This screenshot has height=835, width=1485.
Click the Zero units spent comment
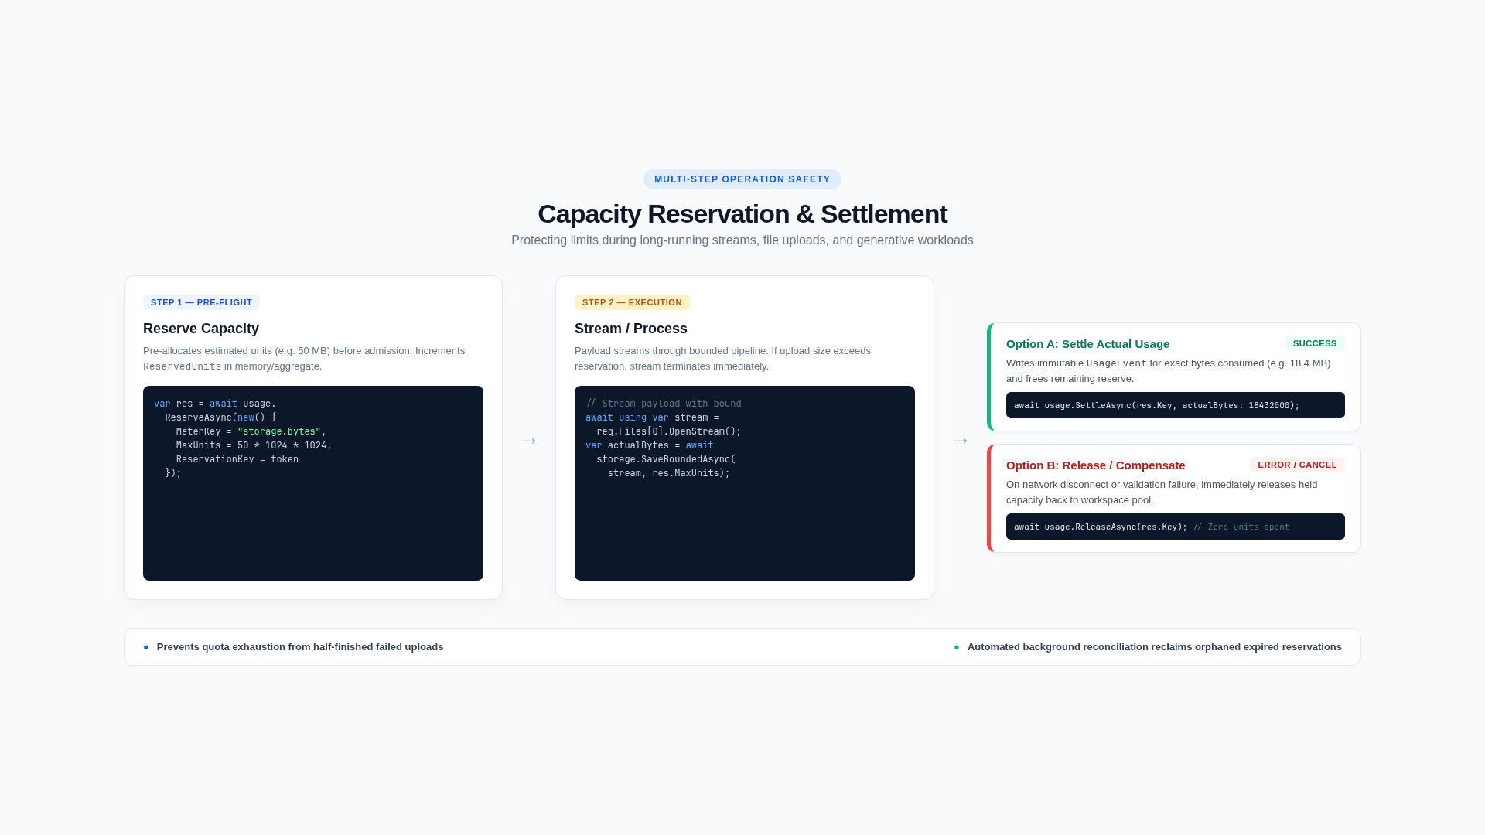pyautogui.click(x=1241, y=527)
